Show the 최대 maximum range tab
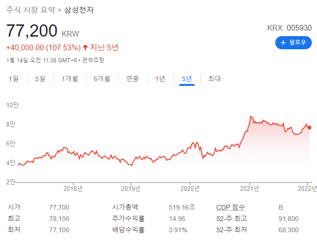The image size is (317, 243). coord(214,78)
